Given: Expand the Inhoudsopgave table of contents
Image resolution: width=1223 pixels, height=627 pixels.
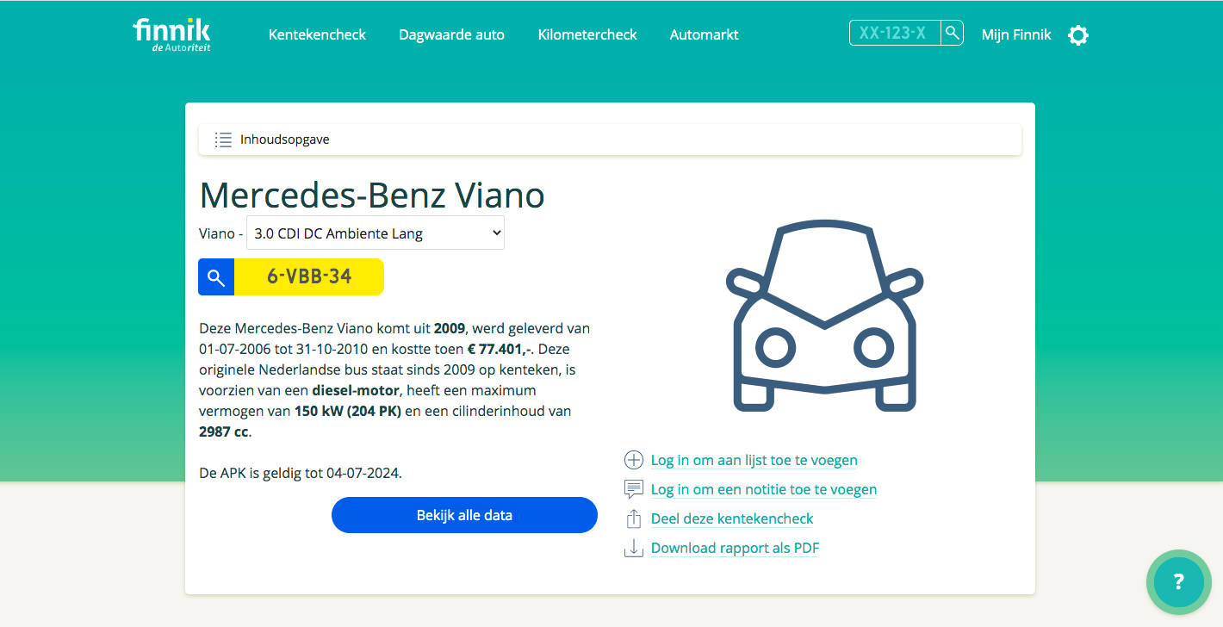Looking at the screenshot, I should pyautogui.click(x=610, y=140).
